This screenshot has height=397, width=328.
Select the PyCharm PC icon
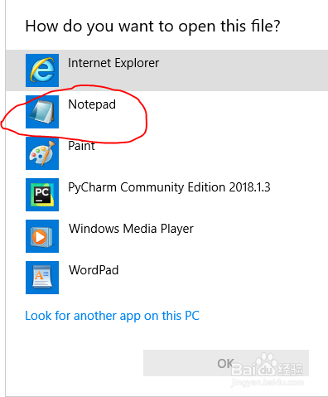pos(42,195)
